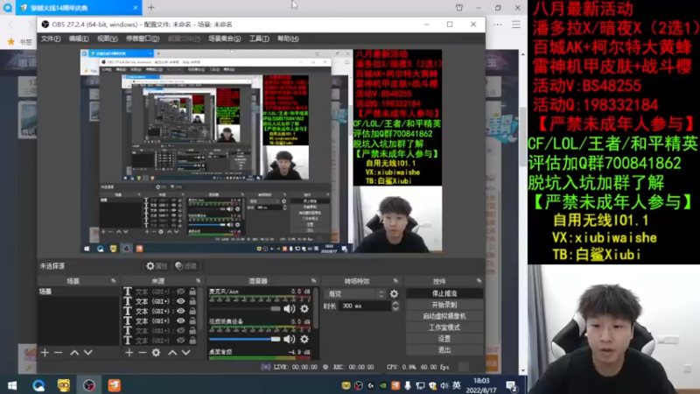This screenshot has width=700, height=394.
Task: Switch to the 穿越火线14周年庆典 browser tab
Action: coord(79,8)
